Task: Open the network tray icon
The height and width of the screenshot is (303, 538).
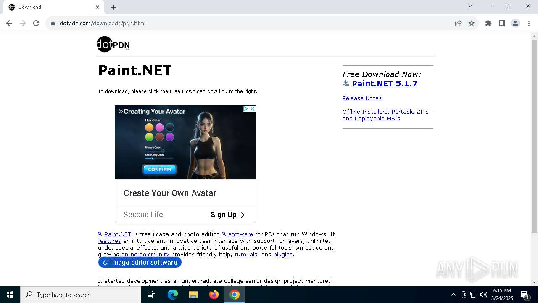Action: [x=474, y=295]
